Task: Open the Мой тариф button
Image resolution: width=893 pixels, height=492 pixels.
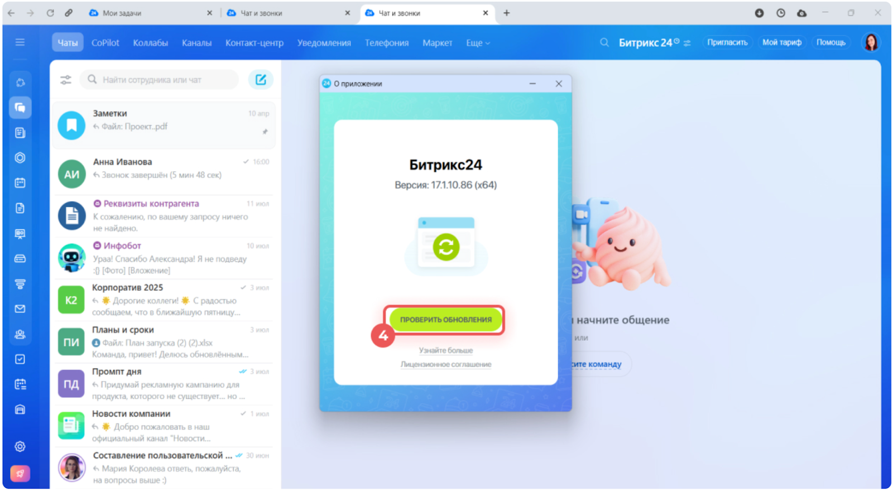Action: click(x=781, y=42)
